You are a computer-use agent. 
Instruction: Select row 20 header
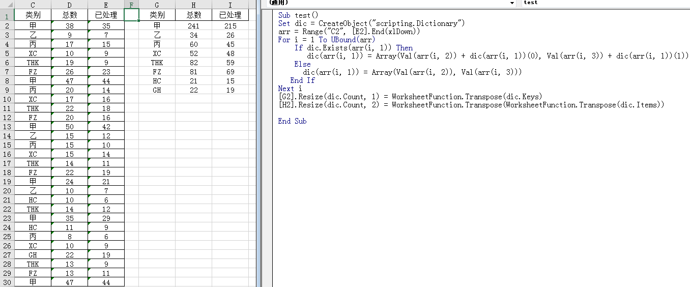pos(7,190)
